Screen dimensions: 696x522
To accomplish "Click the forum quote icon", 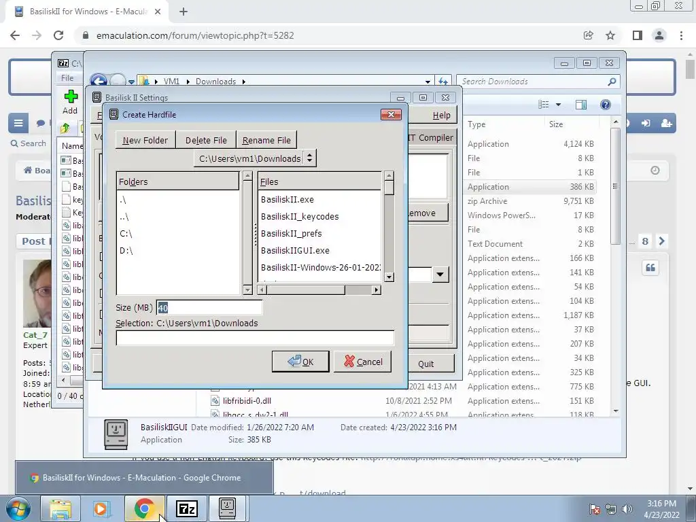I will point(650,268).
